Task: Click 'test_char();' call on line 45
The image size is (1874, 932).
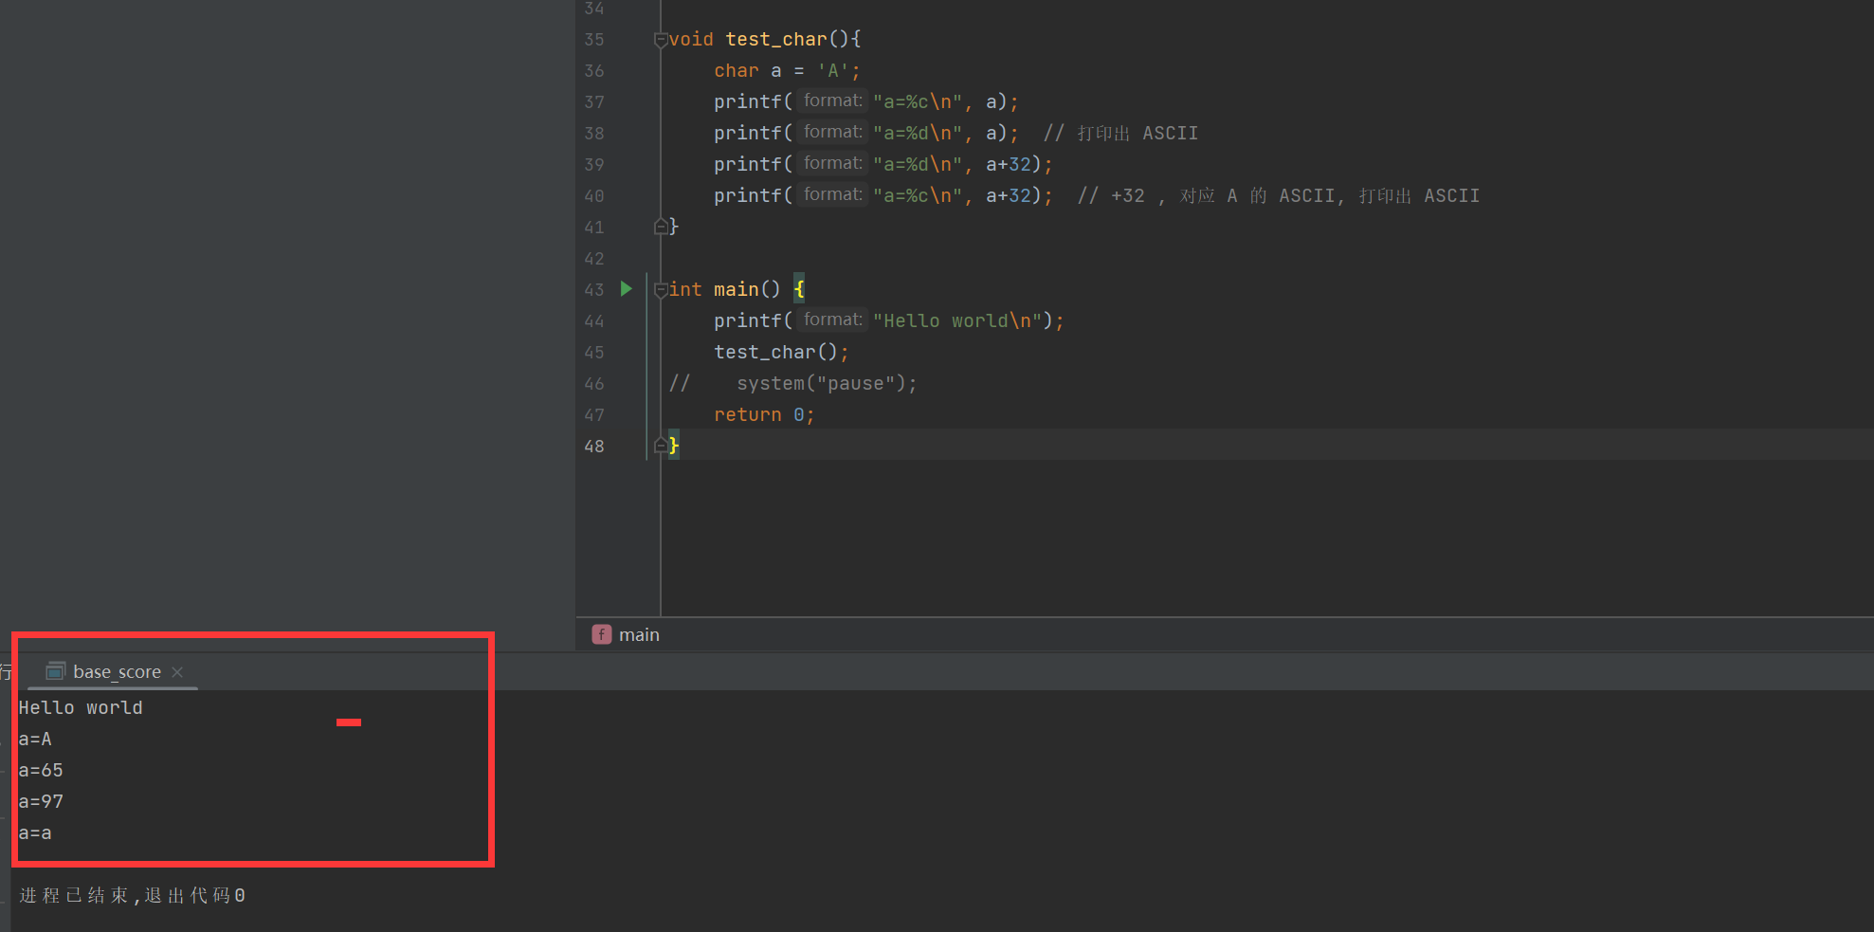Action: click(x=781, y=352)
